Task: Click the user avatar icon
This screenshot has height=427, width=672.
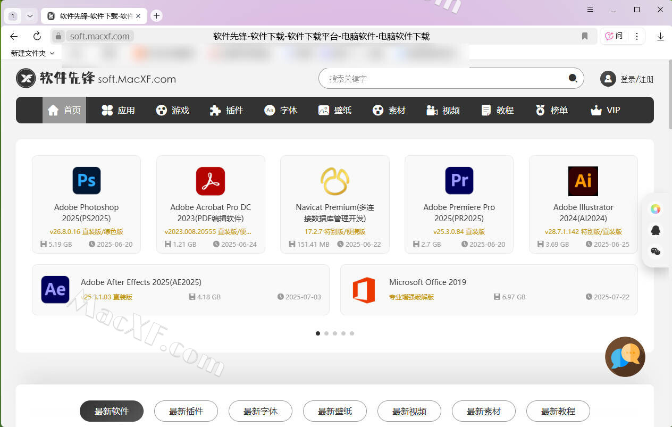Action: pos(608,79)
